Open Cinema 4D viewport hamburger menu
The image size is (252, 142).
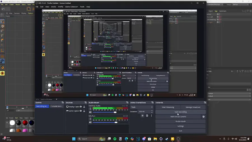click(x=7, y=13)
